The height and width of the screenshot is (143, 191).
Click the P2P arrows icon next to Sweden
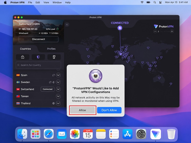[x=50, y=82]
